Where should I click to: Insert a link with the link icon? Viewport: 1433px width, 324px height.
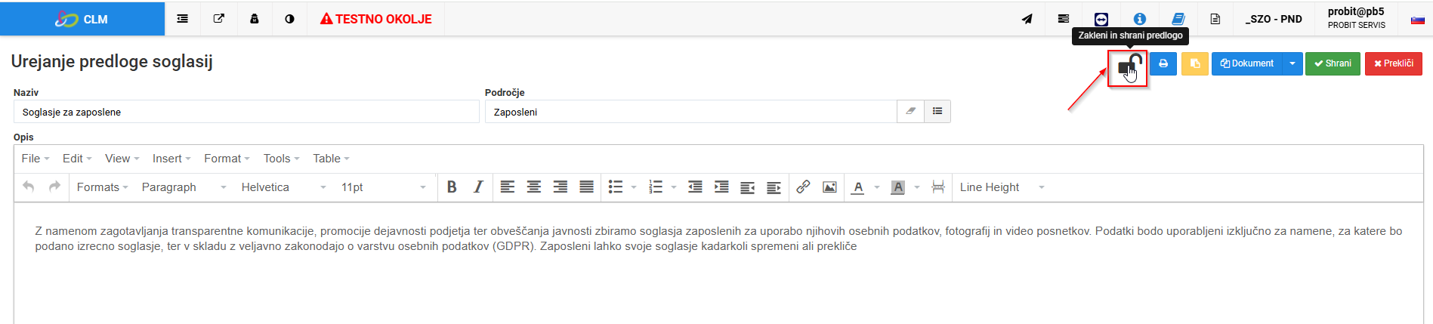click(803, 187)
